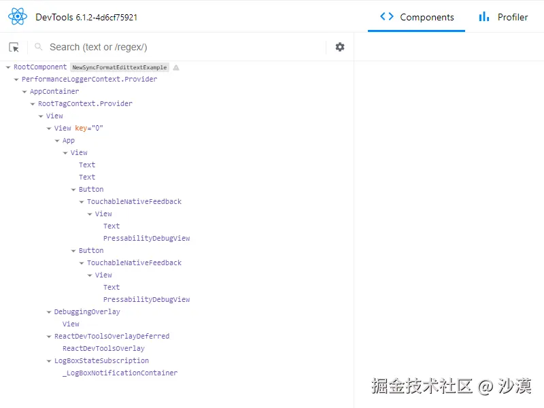Select the ReactDevToolsOverlay component

click(x=104, y=348)
